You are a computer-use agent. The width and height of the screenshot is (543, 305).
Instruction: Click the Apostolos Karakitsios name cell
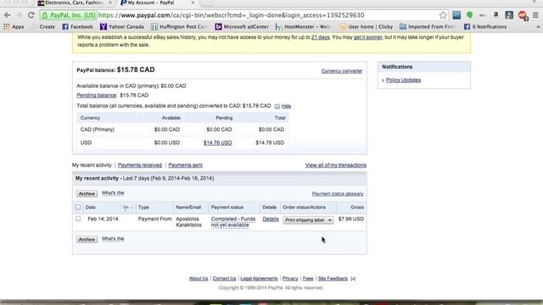coord(188,222)
